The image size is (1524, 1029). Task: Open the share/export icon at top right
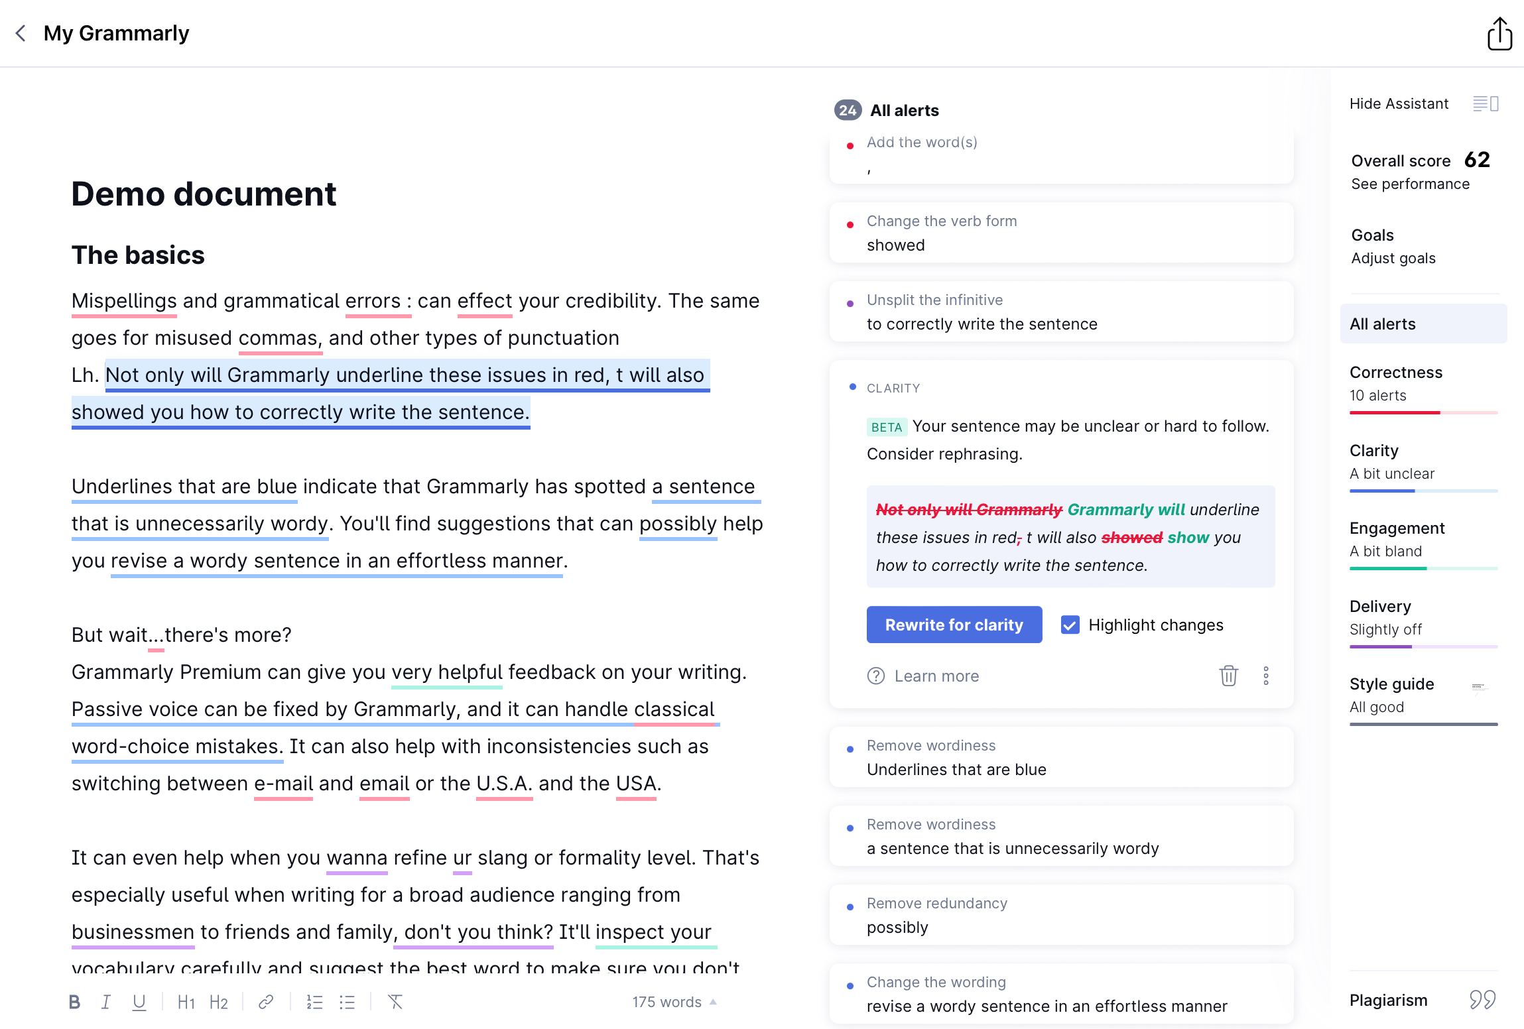[x=1499, y=34]
